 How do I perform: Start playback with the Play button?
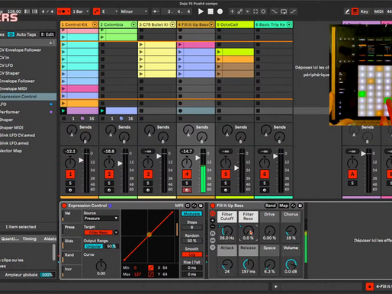(x=201, y=11)
